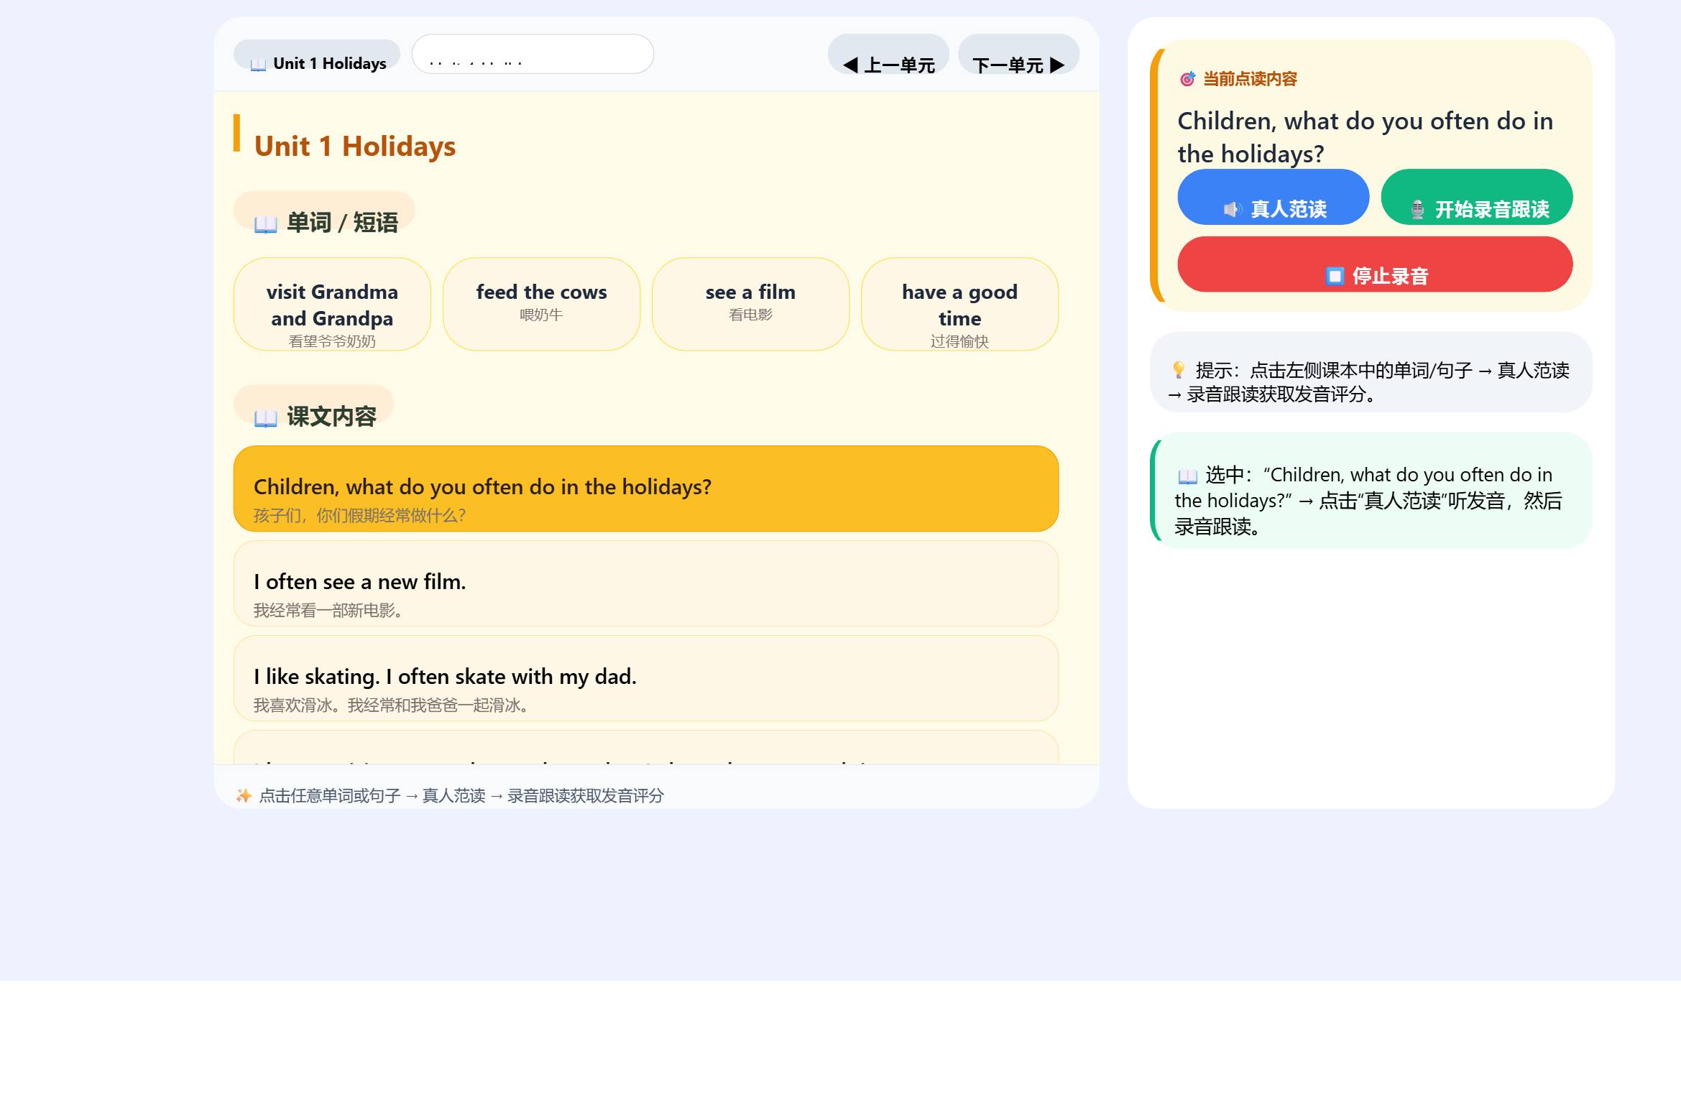This screenshot has height=1120, width=1681.
Task: Click the book icon in the Unit 1 badge
Action: pos(258,65)
